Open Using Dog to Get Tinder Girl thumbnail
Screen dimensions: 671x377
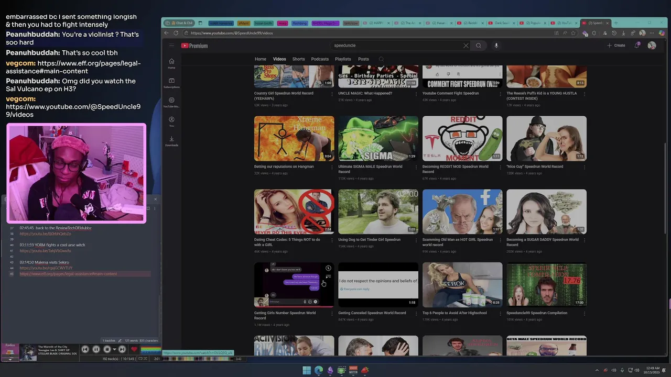coord(378,212)
